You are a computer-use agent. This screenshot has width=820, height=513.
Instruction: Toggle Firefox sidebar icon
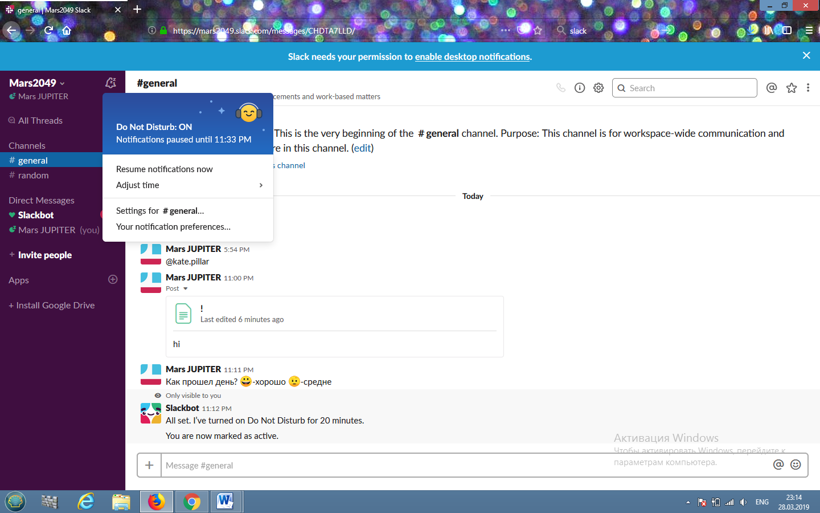[787, 30]
